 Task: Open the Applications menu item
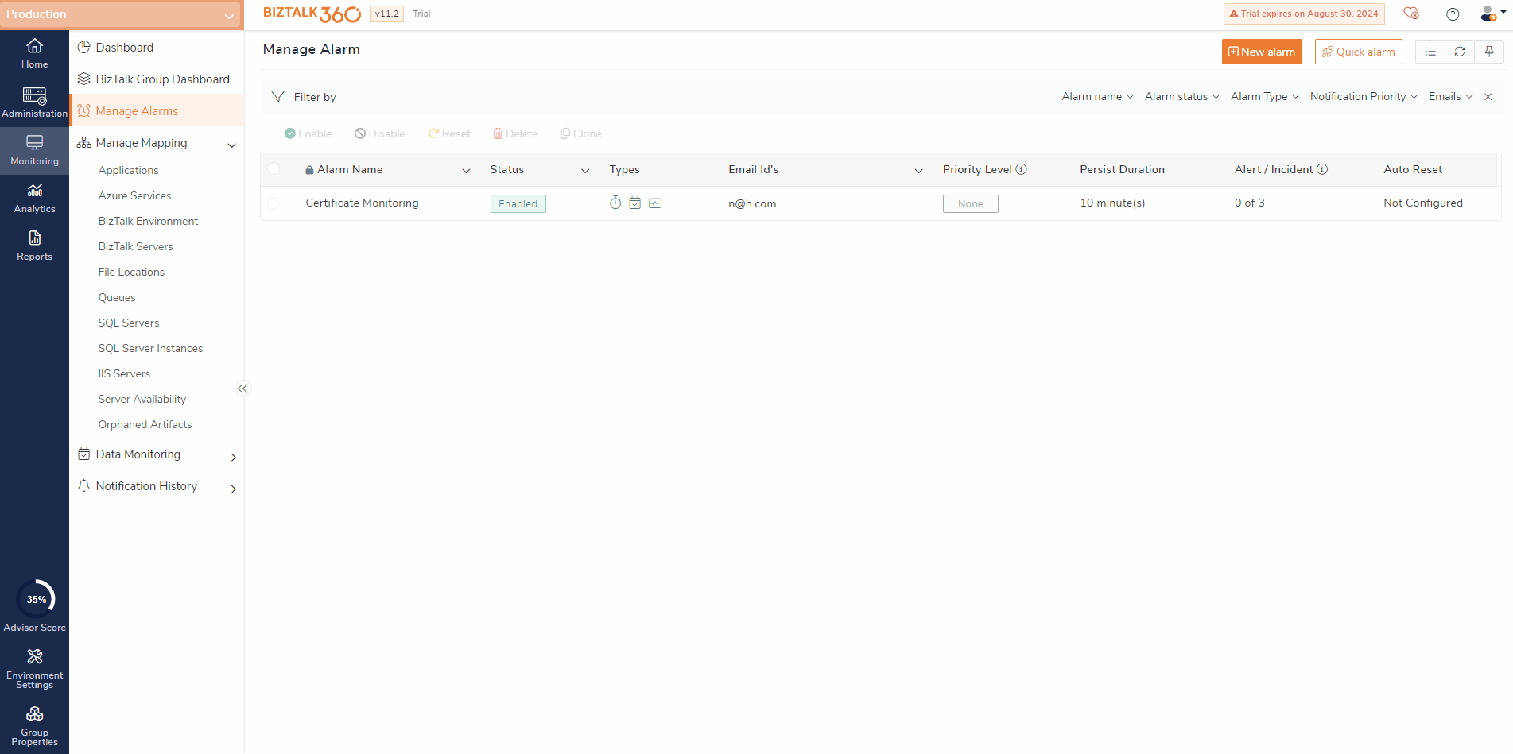pos(129,170)
